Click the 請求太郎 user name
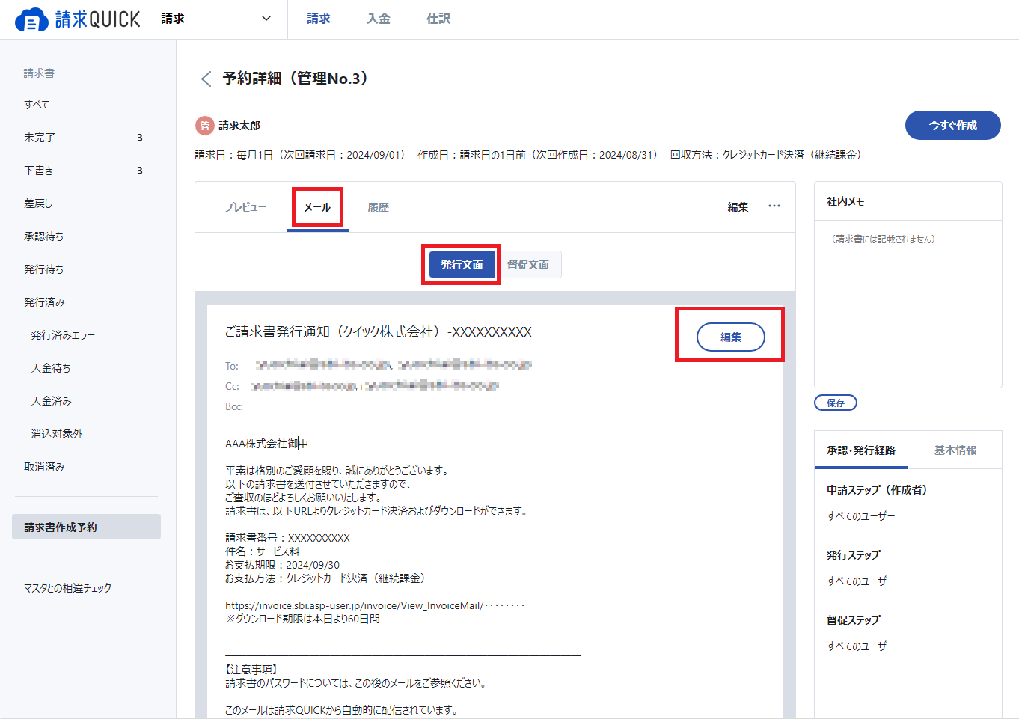 [x=239, y=126]
